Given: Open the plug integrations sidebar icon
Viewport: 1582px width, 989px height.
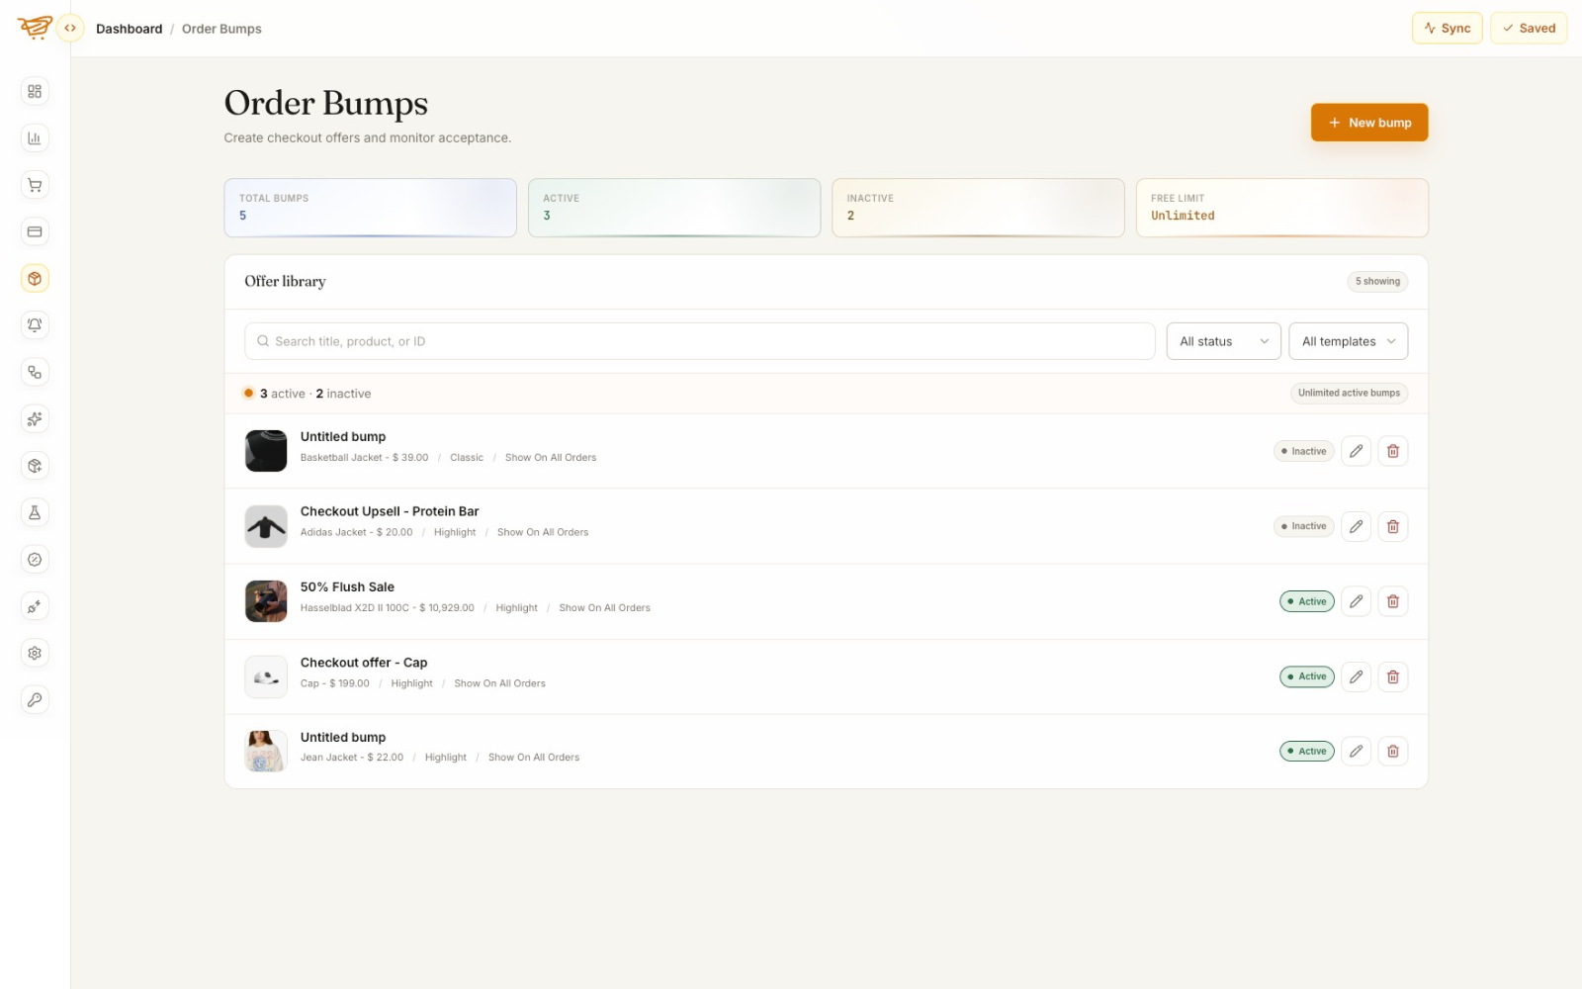Looking at the screenshot, I should (35, 606).
